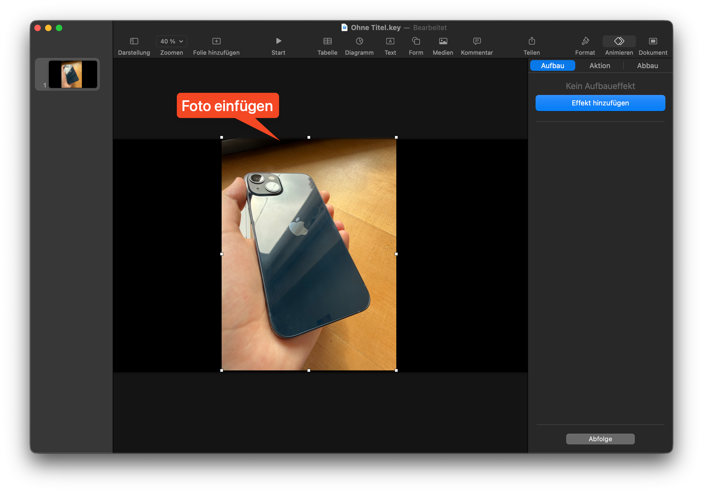Click the Teilen share icon

(x=531, y=41)
